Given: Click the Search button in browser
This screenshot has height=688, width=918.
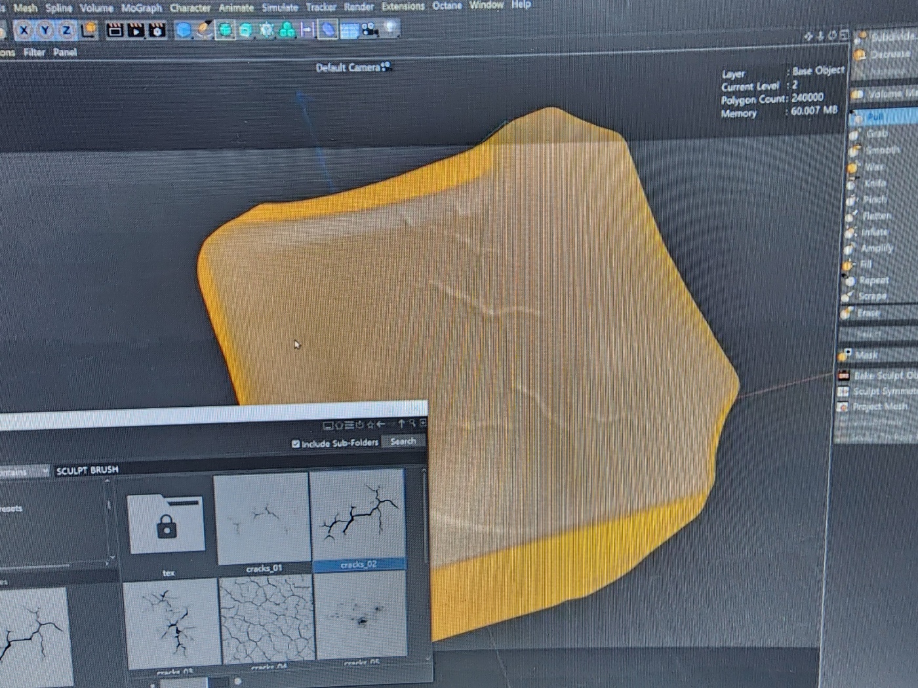Looking at the screenshot, I should point(403,442).
